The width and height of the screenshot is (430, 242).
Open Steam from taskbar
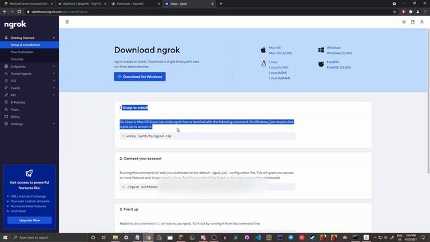(312, 237)
